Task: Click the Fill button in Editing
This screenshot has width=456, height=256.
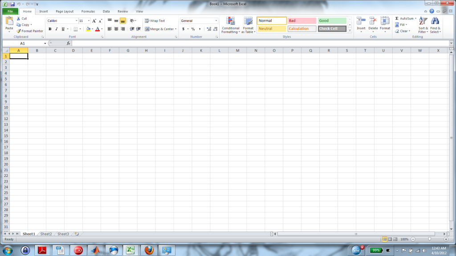Action: pos(401,25)
